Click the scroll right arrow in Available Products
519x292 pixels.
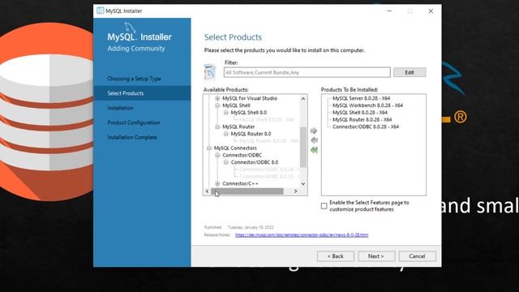coord(295,191)
